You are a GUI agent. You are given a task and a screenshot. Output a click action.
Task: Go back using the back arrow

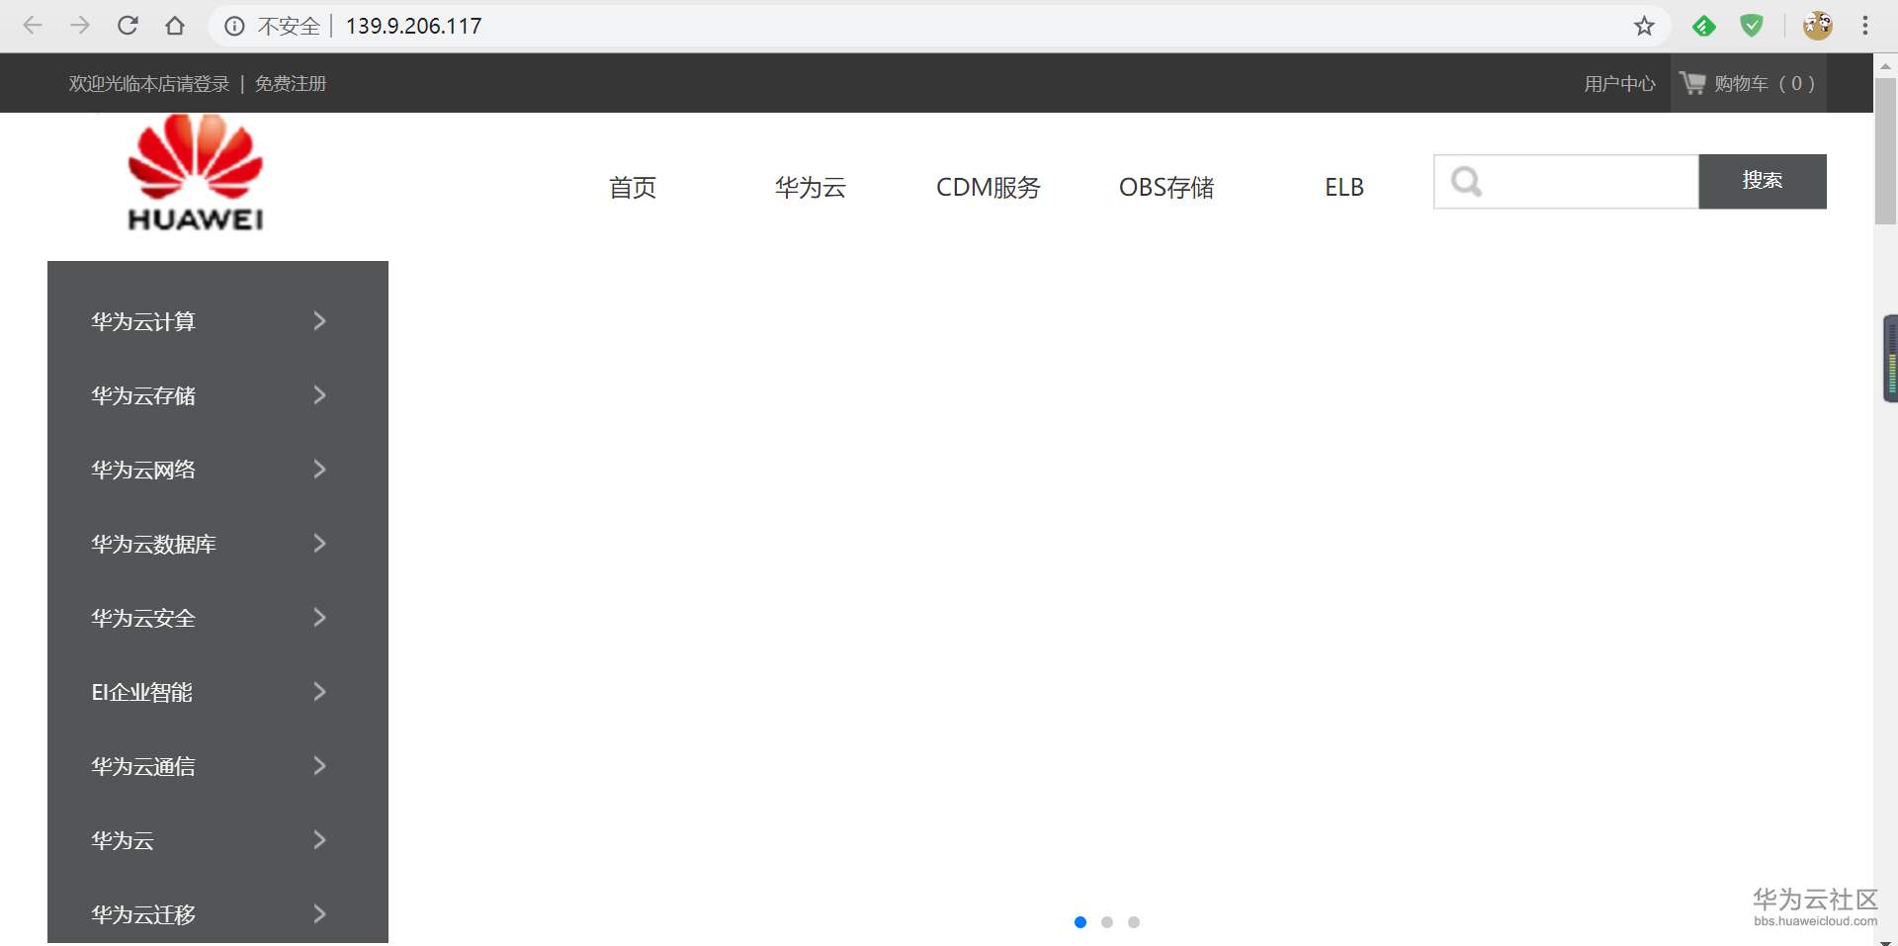[33, 26]
